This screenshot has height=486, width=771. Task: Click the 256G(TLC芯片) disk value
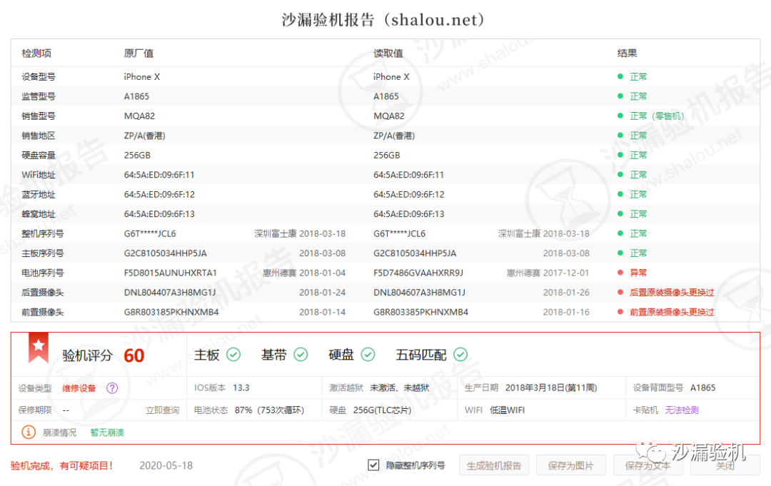pyautogui.click(x=382, y=410)
